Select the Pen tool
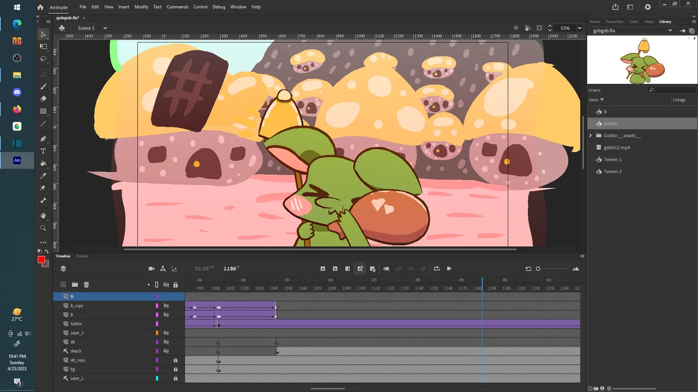Screen dimensions: 698x392 click(x=44, y=139)
